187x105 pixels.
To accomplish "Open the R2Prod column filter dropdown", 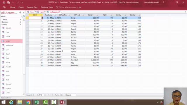I will (x=83, y=15).
